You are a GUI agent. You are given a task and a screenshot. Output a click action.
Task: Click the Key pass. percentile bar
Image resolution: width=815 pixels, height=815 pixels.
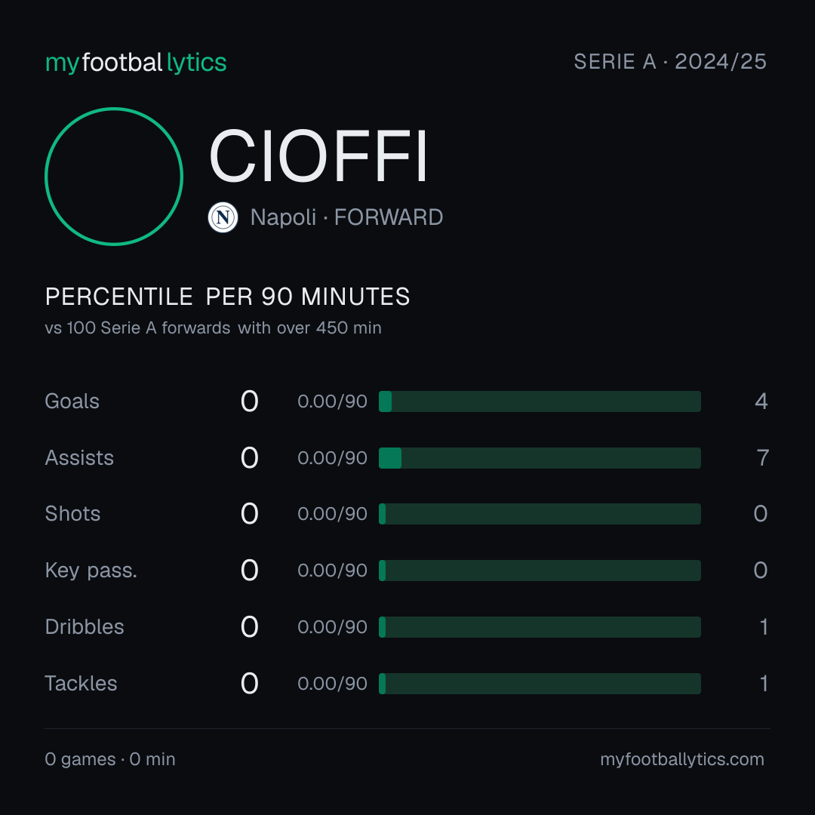(540, 570)
